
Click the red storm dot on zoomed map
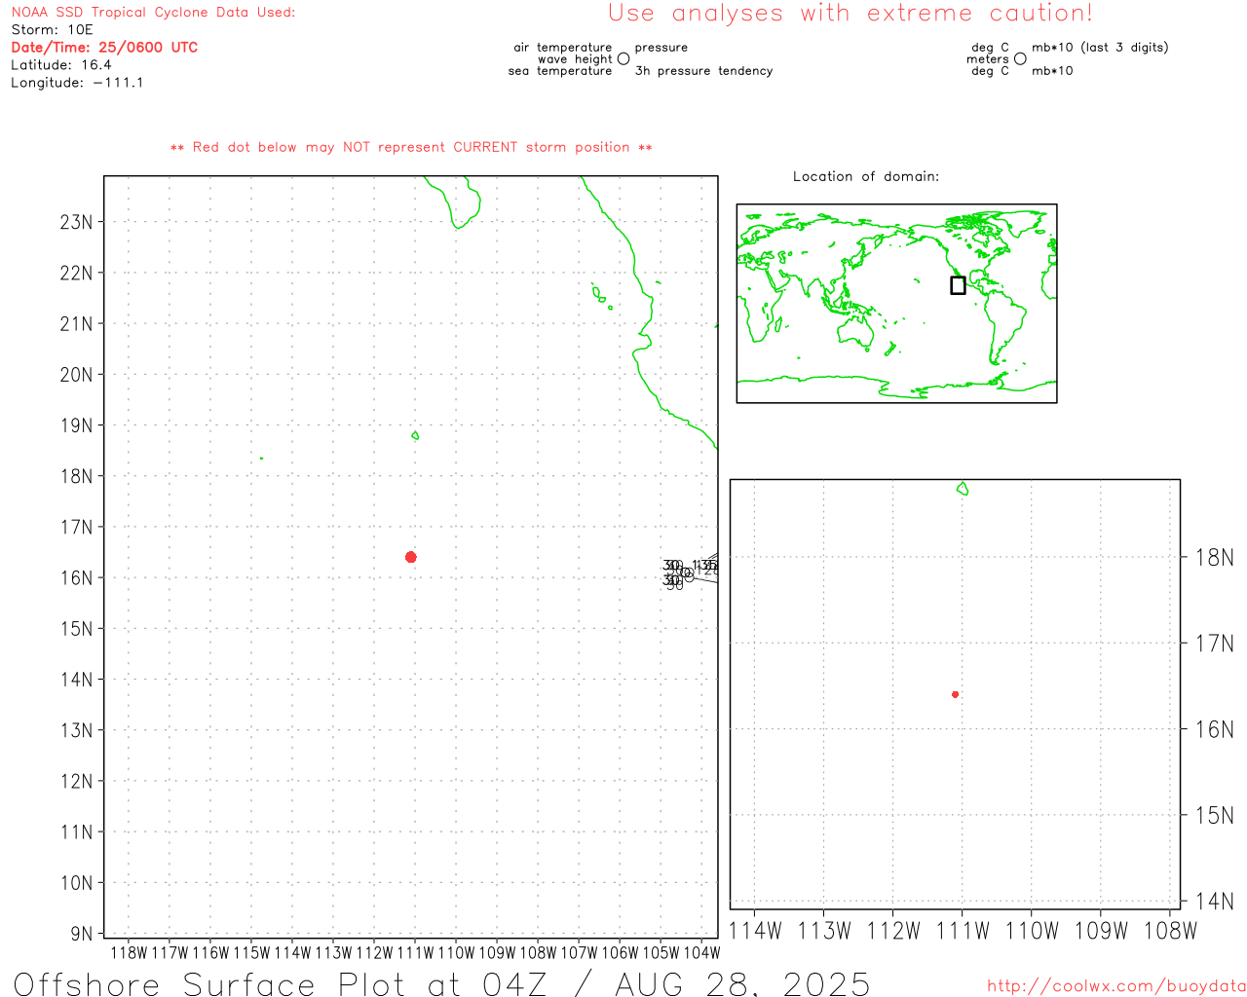point(956,694)
